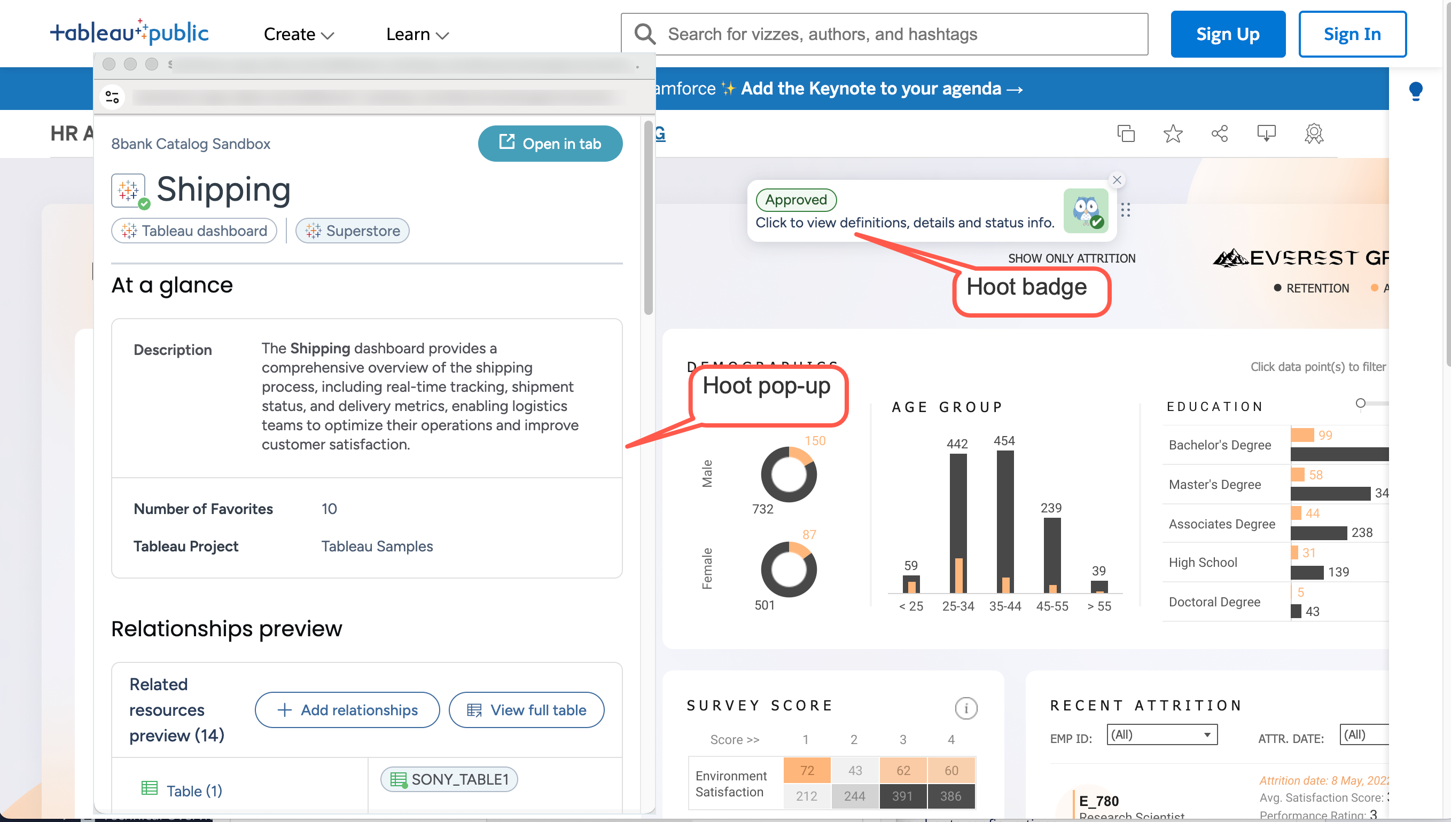Favorite the viz with star icon

(x=1173, y=134)
